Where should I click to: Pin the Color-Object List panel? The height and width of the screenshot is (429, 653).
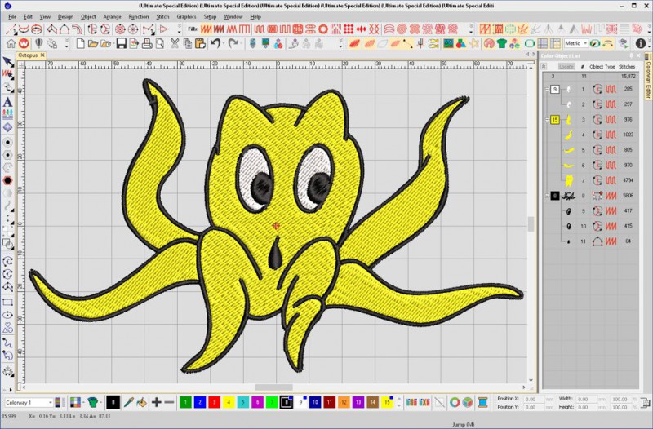click(x=631, y=55)
